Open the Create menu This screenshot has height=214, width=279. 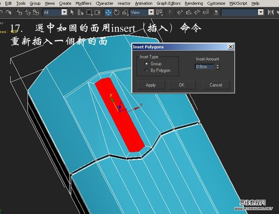point(65,3)
